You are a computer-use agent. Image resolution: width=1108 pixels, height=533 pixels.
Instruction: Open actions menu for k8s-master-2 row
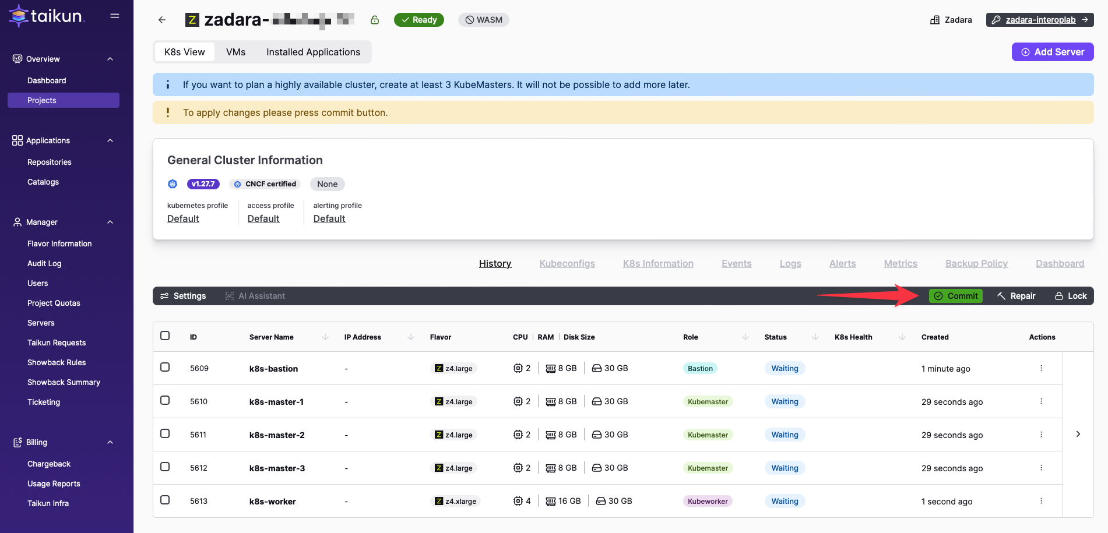tap(1041, 435)
